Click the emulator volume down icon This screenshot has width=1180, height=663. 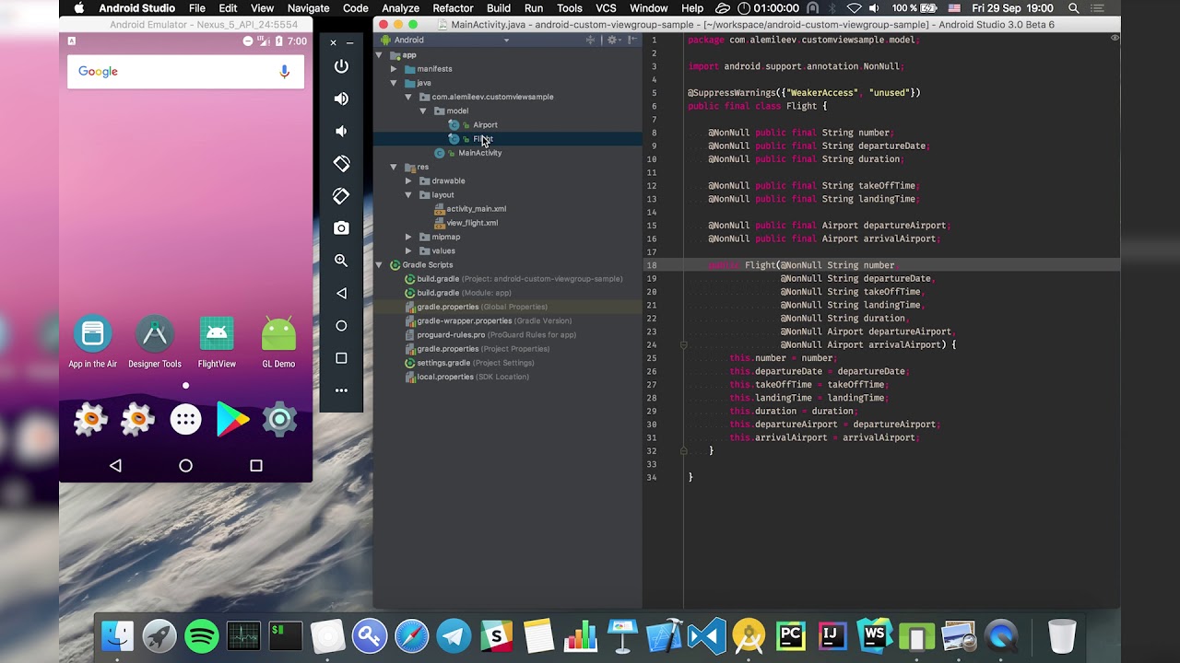click(x=341, y=131)
